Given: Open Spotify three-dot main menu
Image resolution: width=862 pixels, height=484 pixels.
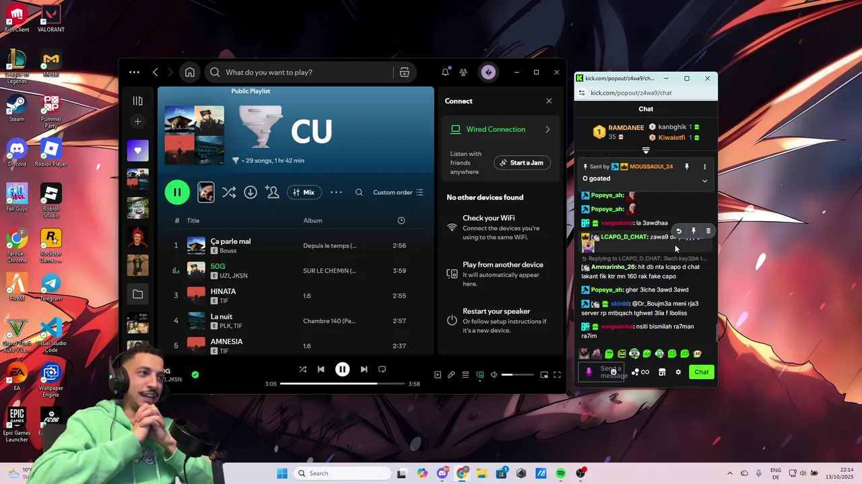Looking at the screenshot, I should pos(134,72).
